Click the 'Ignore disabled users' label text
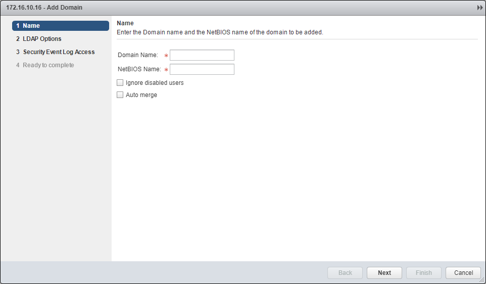486x284 pixels. 155,83
